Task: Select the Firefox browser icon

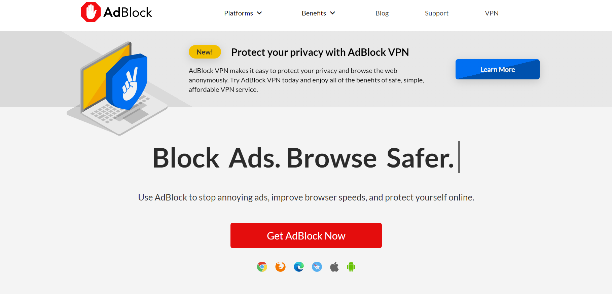Action: point(280,267)
